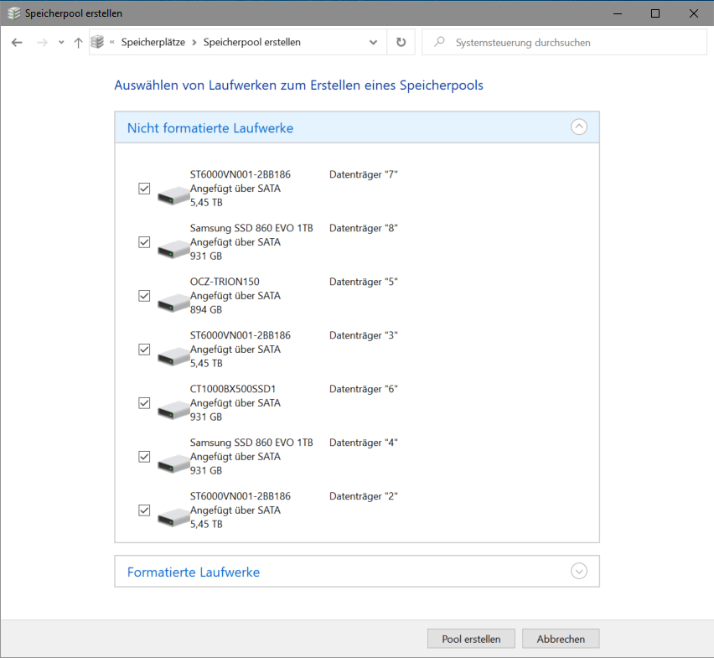Click the forward navigation arrow
The width and height of the screenshot is (714, 658).
pyautogui.click(x=42, y=43)
